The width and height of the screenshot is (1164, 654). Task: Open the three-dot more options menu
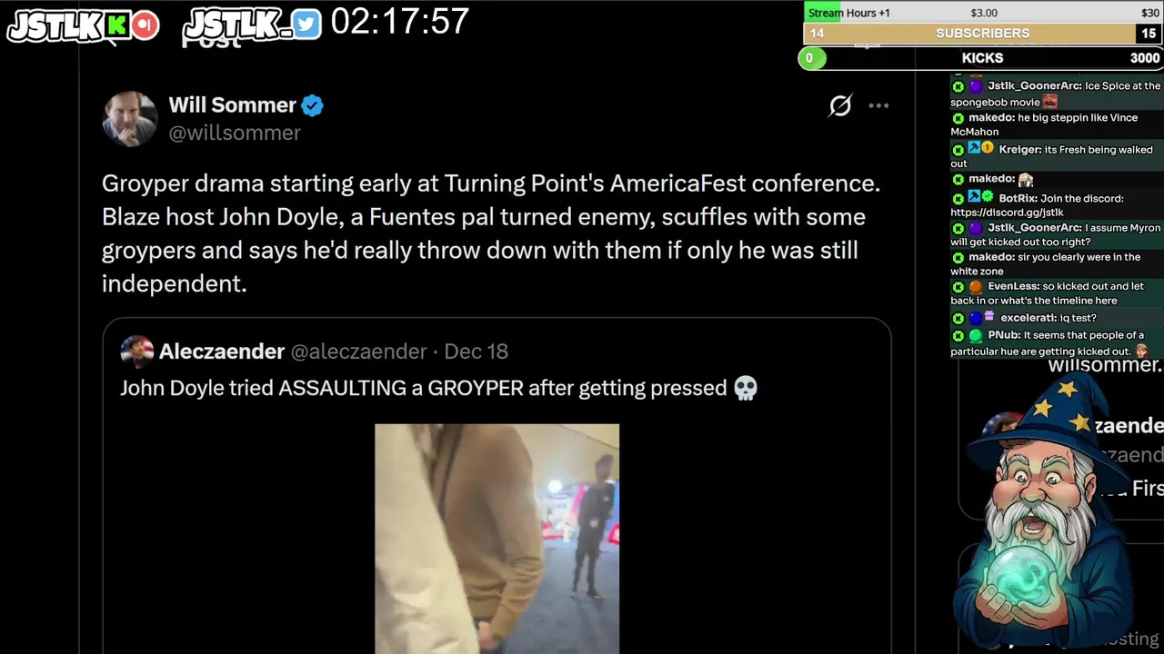(x=878, y=105)
